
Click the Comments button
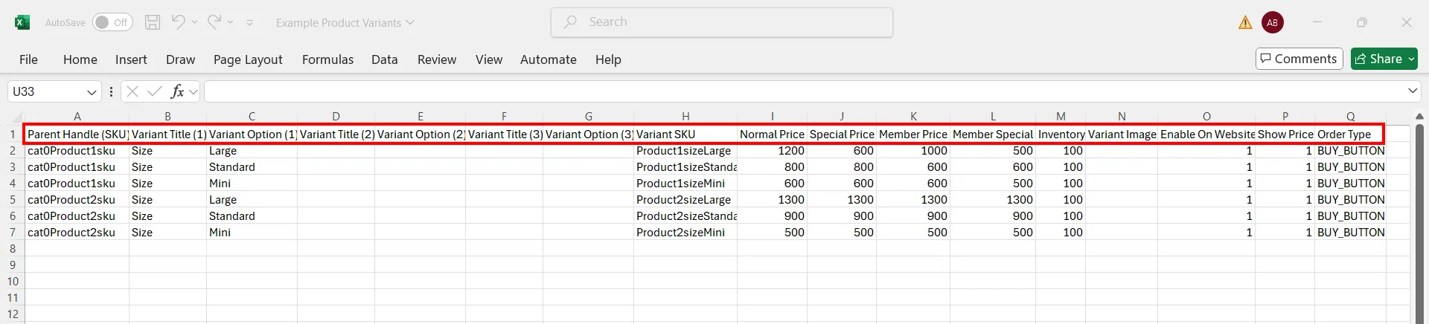[x=1299, y=59]
